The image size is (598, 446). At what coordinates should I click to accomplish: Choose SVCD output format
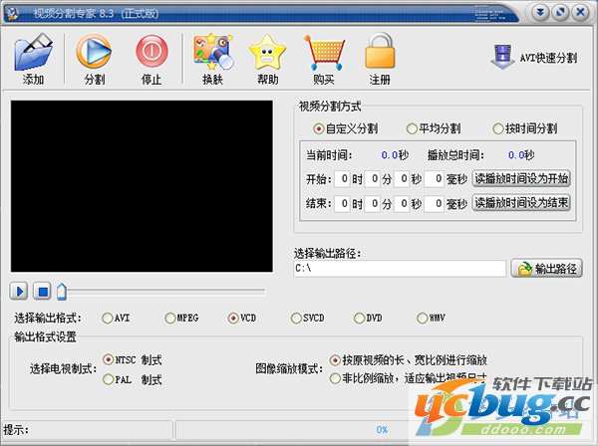[x=307, y=318]
